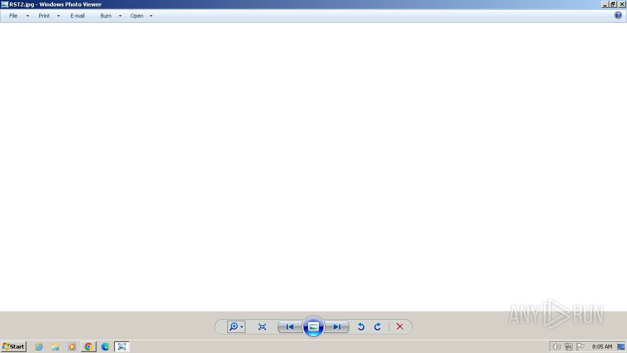627x353 pixels.
Task: Open Windows Explorer folder in taskbar
Action: [55, 347]
